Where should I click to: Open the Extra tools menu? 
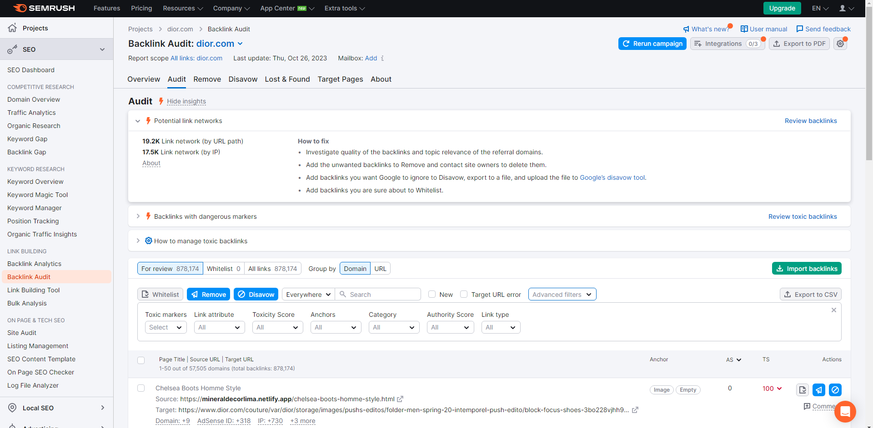pos(345,8)
